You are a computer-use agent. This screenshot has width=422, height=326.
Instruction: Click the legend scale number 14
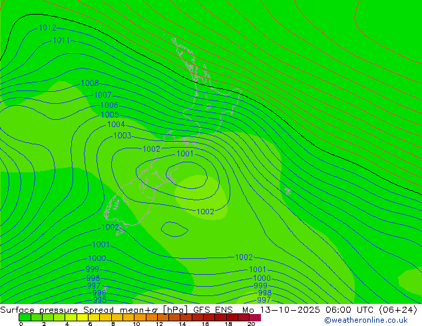[x=182, y=324]
